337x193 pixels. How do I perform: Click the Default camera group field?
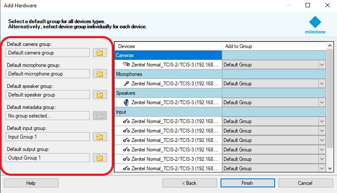[48, 53]
